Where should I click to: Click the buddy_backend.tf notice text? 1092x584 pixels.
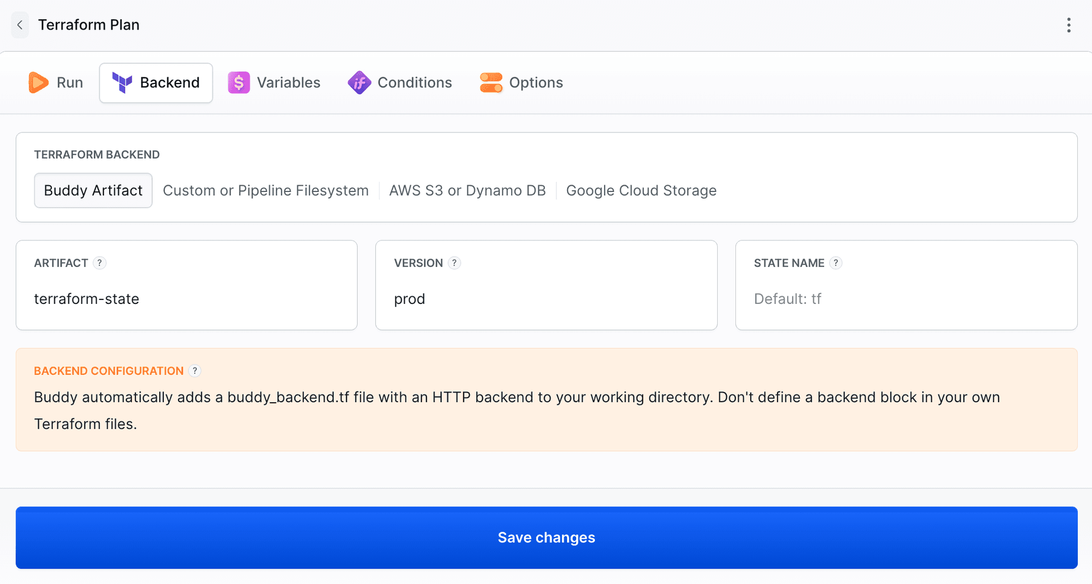click(x=517, y=410)
